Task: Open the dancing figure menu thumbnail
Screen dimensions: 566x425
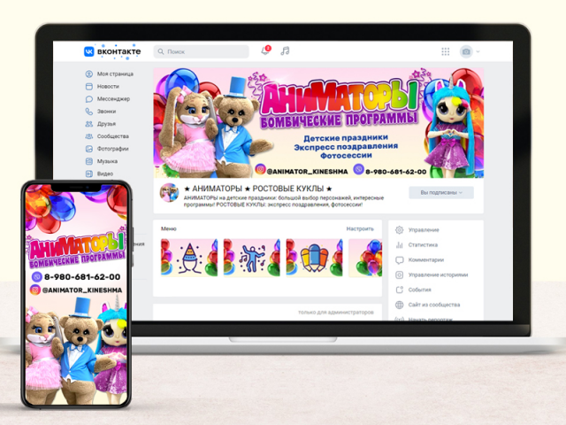Action: [252, 258]
